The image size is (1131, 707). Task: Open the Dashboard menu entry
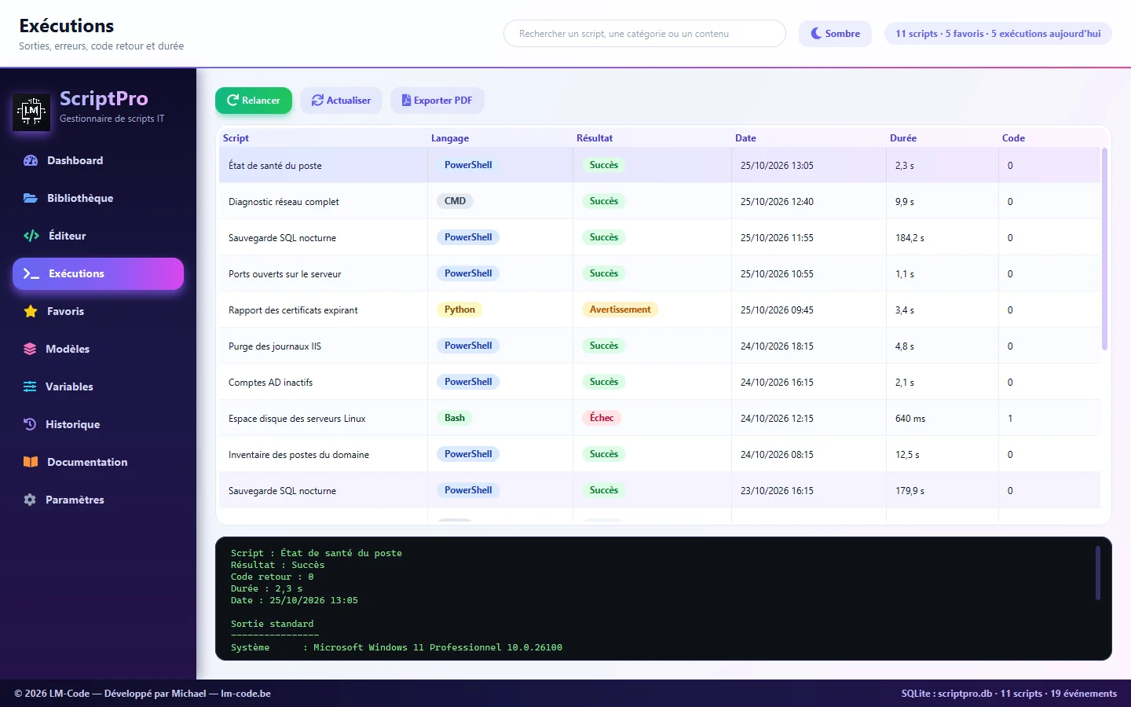point(98,160)
